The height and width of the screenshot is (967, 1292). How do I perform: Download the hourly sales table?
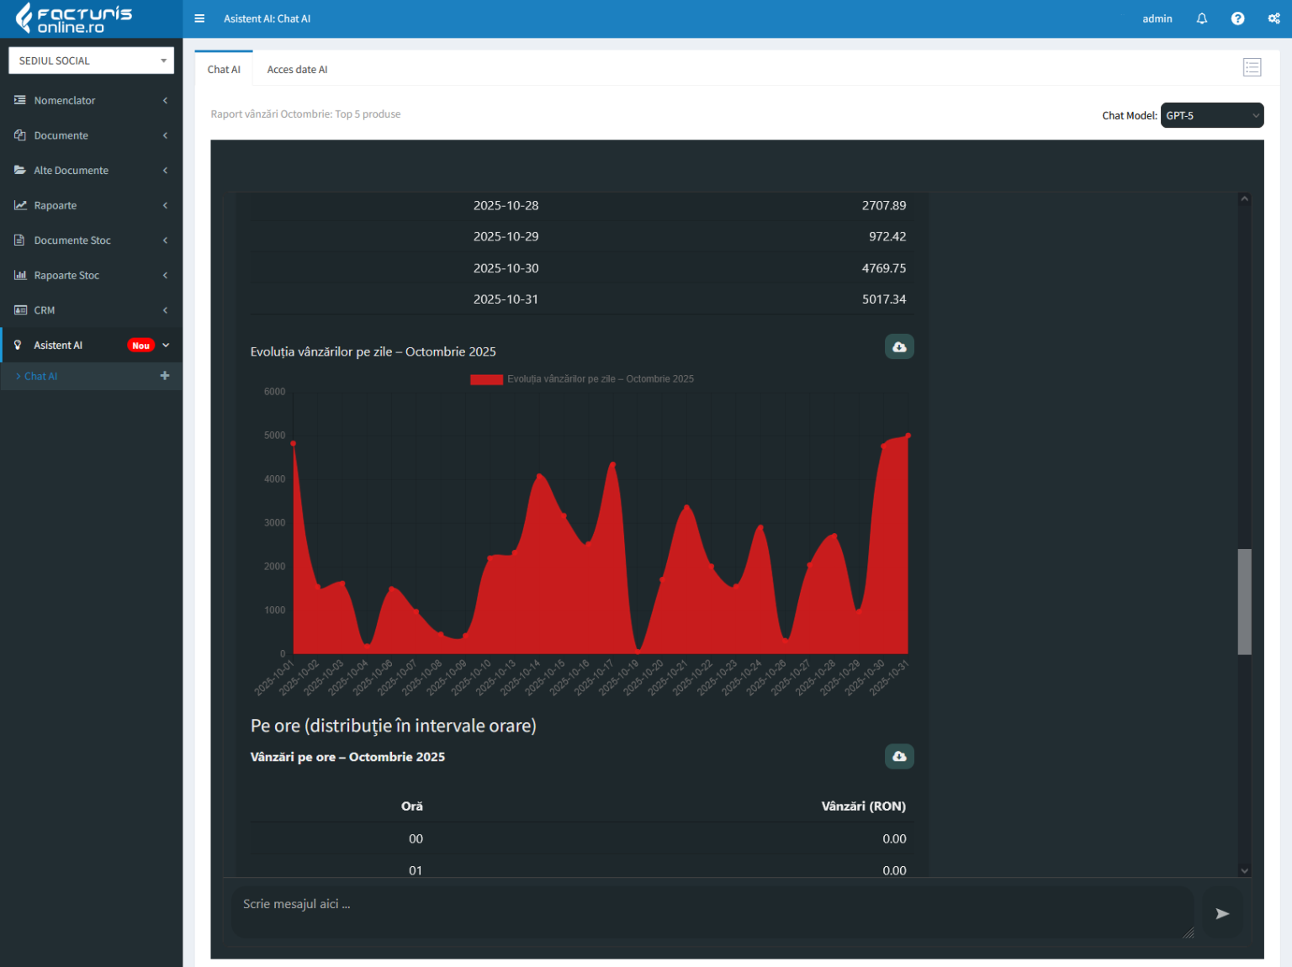pos(898,756)
